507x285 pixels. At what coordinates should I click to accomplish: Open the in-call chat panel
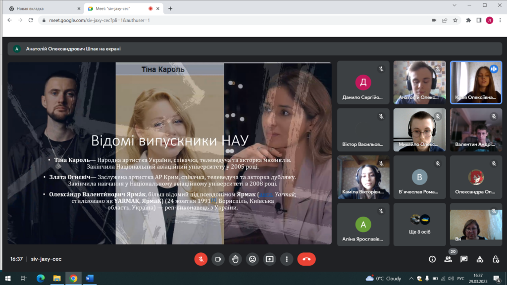pyautogui.click(x=464, y=259)
